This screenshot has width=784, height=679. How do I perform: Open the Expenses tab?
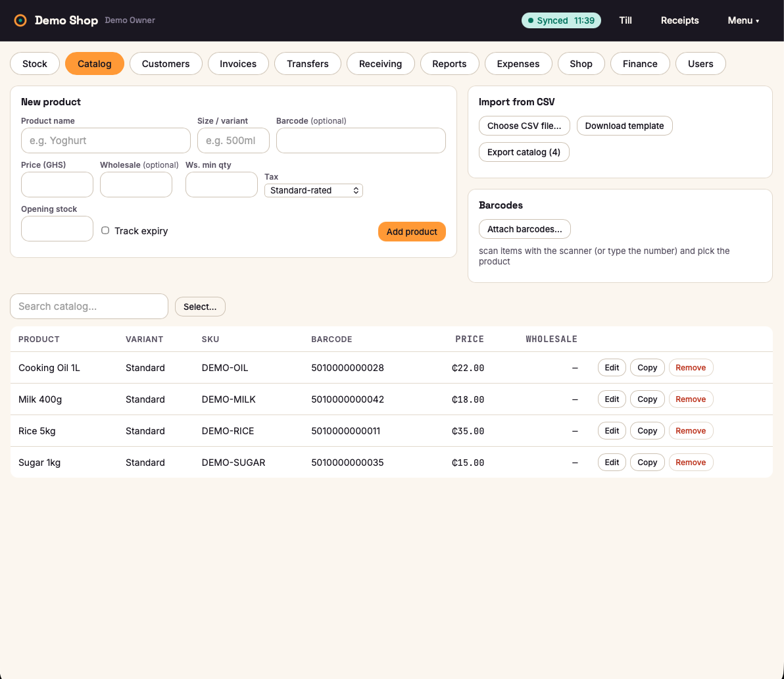[x=518, y=64]
